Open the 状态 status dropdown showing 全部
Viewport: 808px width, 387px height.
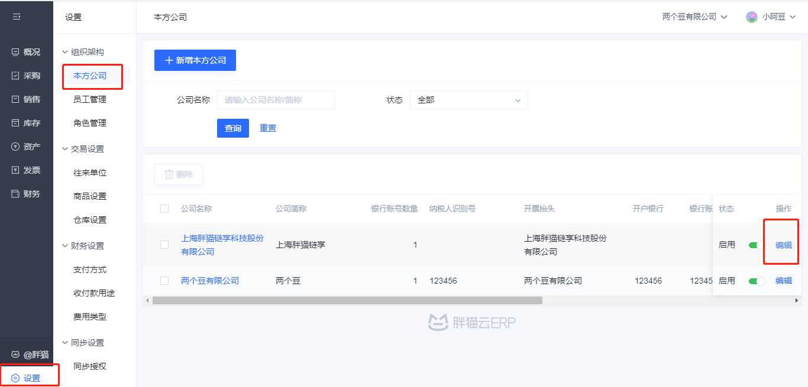pyautogui.click(x=468, y=100)
